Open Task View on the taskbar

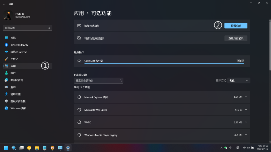coord(21,148)
